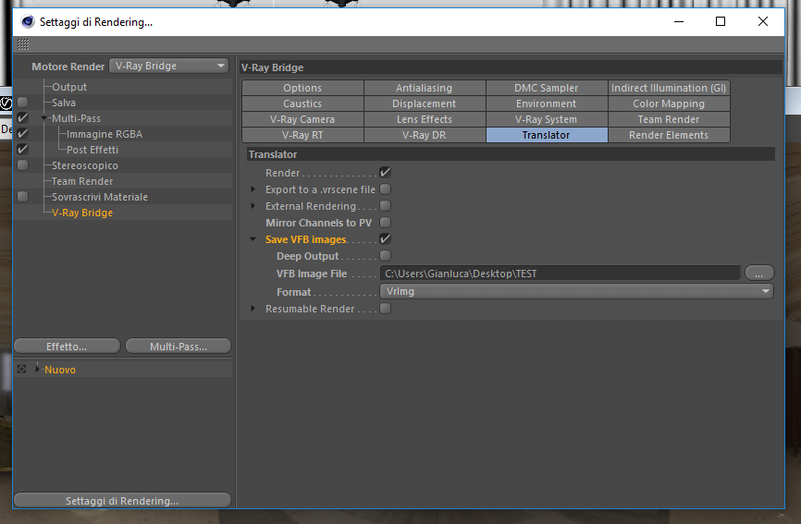Select V-Ray Bridge tree item

[x=82, y=213]
